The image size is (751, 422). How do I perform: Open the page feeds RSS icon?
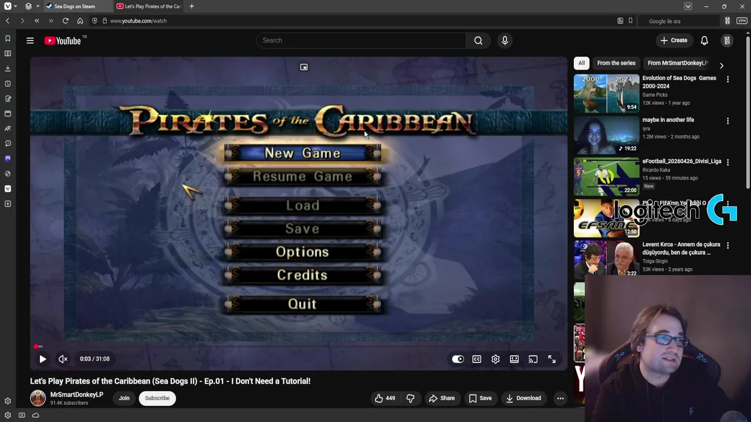click(620, 21)
